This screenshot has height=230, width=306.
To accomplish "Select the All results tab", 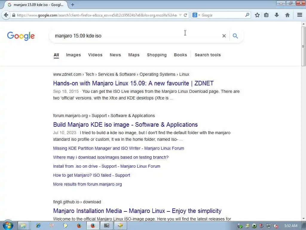I will pyautogui.click(x=56, y=55).
